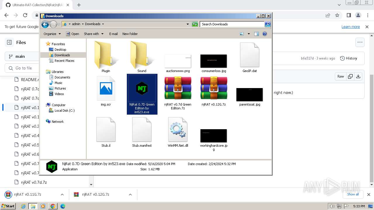
Task: Expand recent pages dropdown next to forward
Action: point(59,24)
